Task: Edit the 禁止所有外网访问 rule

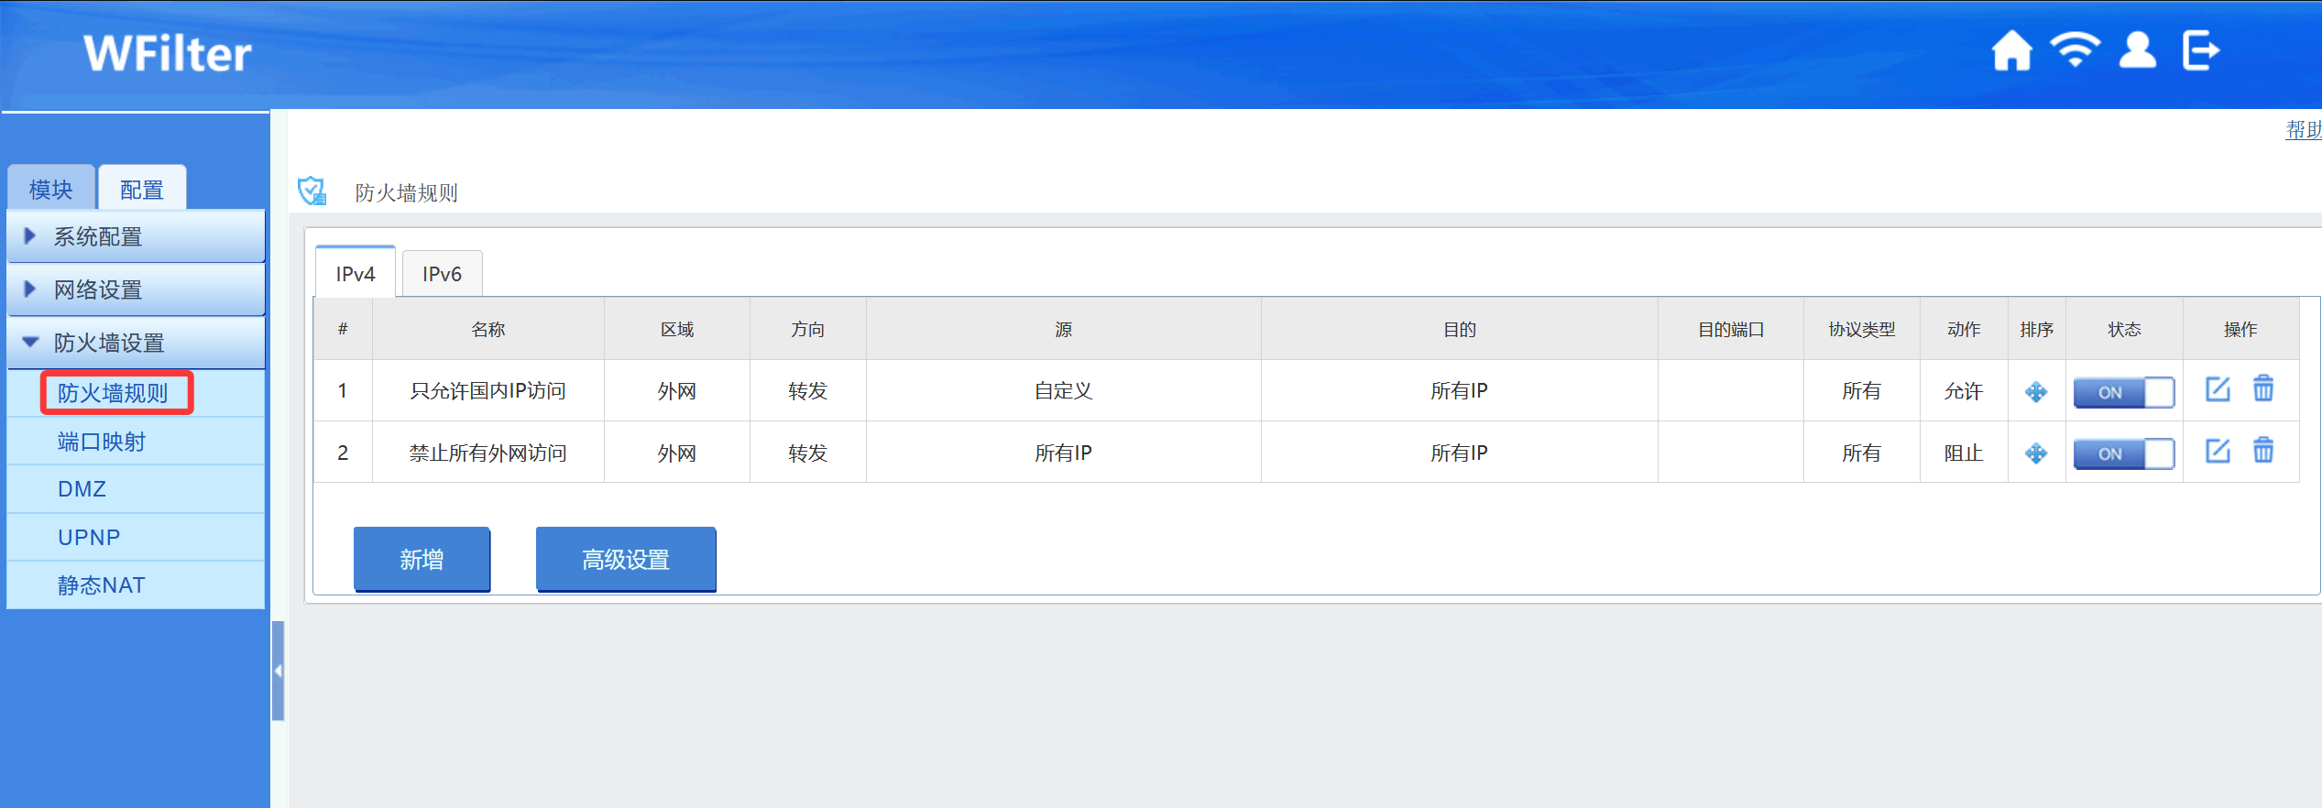Action: coord(2218,451)
